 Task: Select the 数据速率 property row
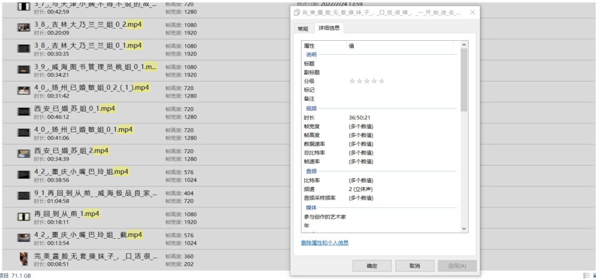pyautogui.click(x=381, y=144)
